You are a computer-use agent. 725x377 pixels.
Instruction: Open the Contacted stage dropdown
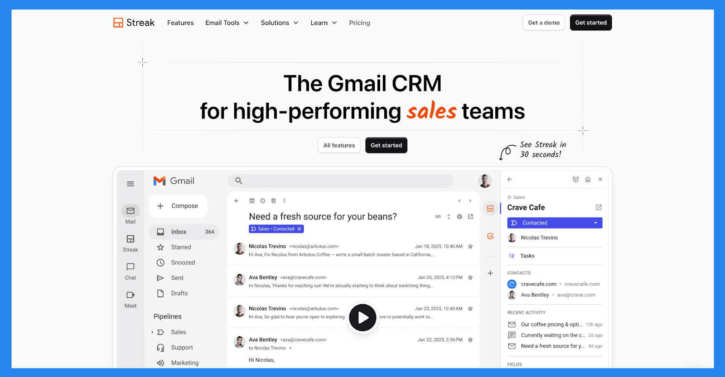tap(555, 223)
